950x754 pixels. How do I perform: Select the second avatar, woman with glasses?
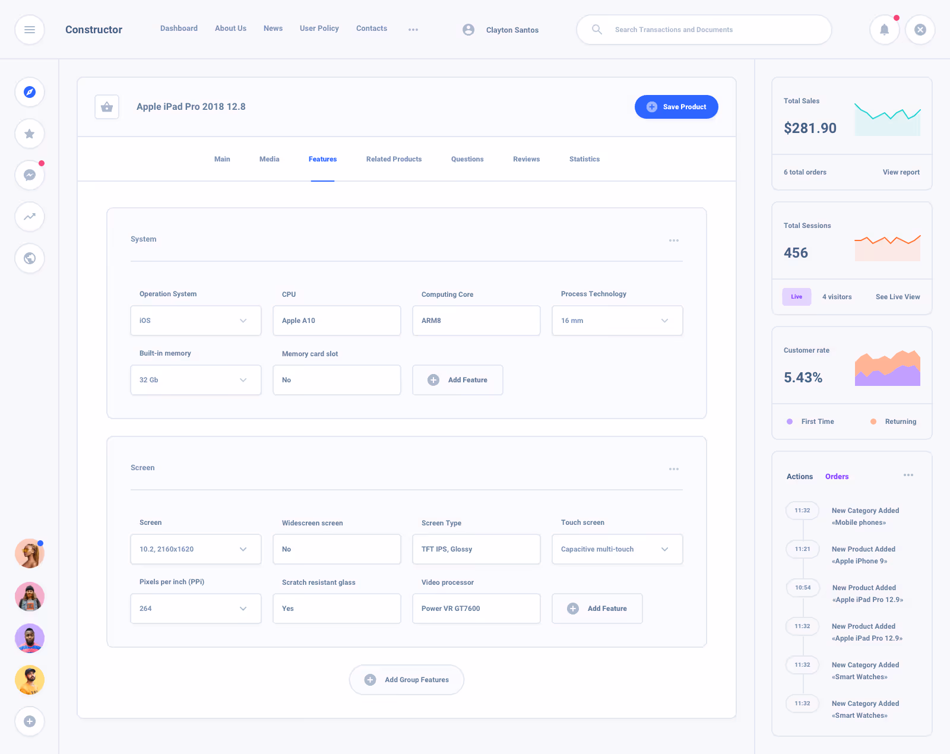pos(30,597)
